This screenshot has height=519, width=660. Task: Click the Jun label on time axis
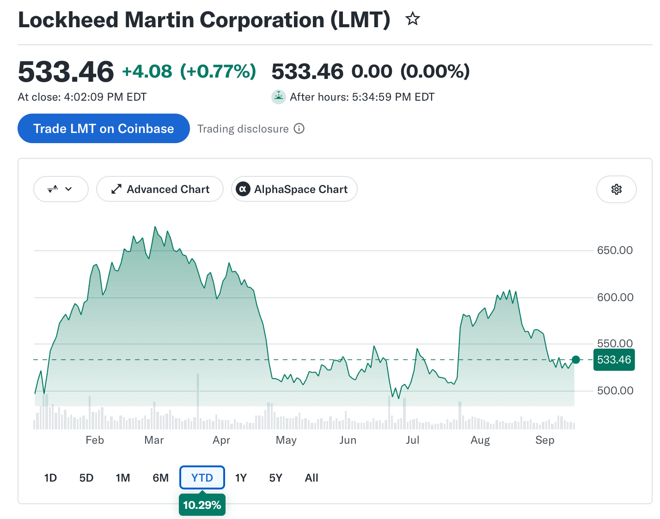point(348,440)
